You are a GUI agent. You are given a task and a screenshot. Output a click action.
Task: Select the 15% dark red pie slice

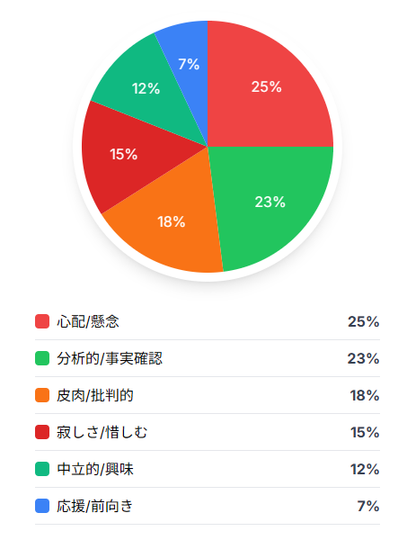click(124, 154)
